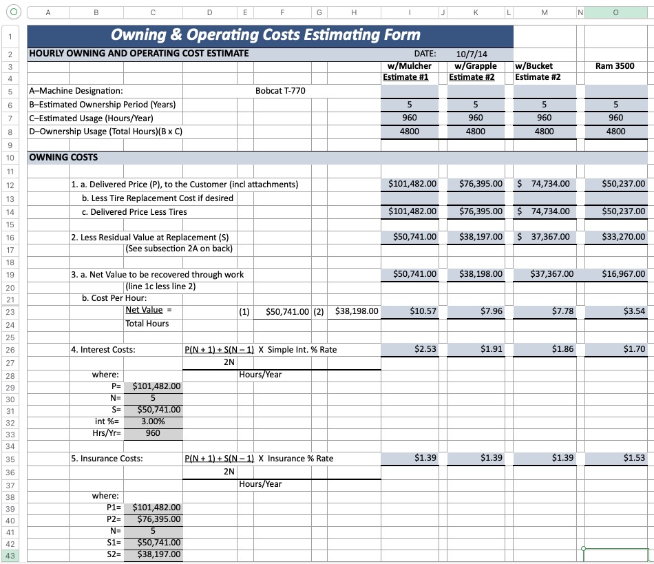654x564 pixels.
Task: Click 'c. Delivered Price Less Tires' label
Action: (134, 212)
